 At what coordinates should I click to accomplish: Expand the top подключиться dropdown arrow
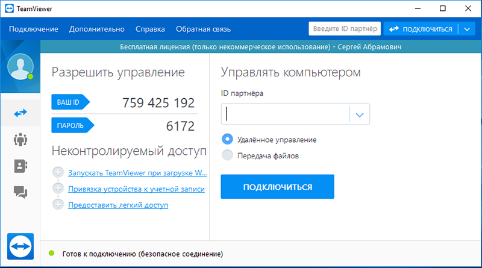tap(468, 29)
